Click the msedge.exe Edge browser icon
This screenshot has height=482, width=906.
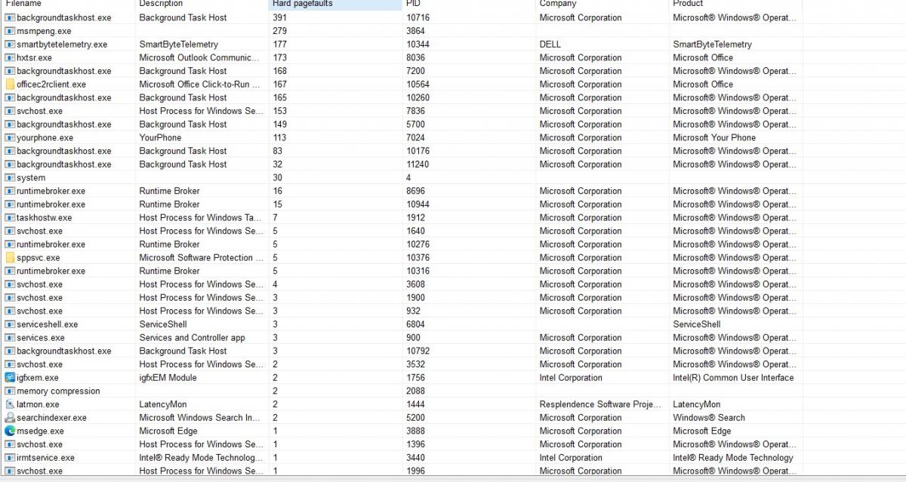[x=10, y=431]
